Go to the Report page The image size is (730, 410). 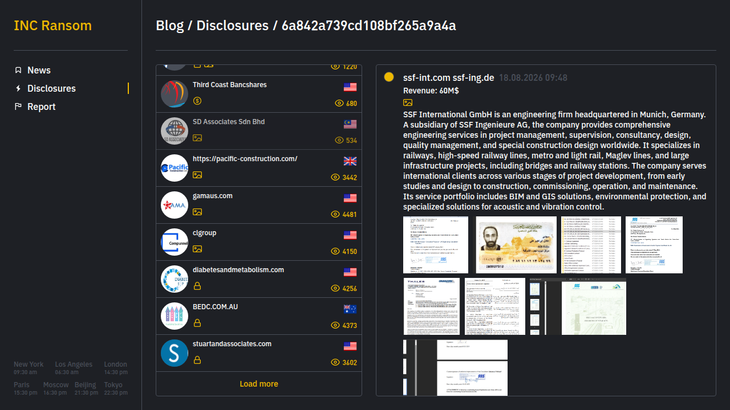click(42, 106)
